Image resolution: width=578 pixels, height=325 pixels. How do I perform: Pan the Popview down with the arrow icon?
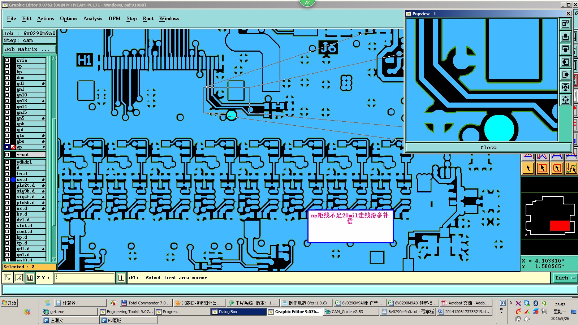(x=565, y=49)
